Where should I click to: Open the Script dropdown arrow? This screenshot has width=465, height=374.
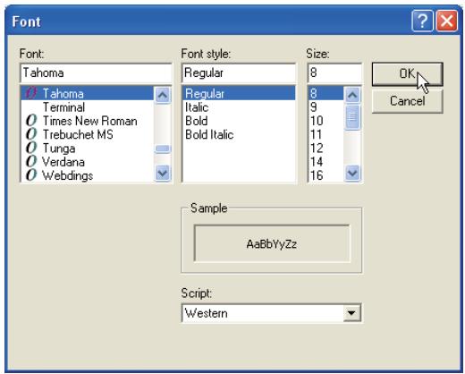pyautogui.click(x=351, y=313)
